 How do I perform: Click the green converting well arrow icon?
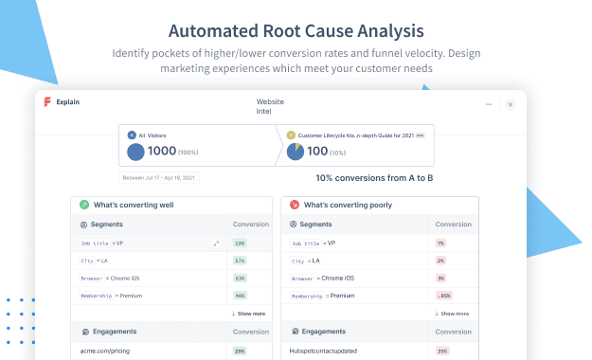pos(84,205)
